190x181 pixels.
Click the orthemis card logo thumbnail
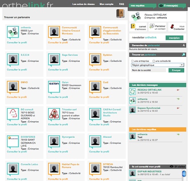pos(13,32)
